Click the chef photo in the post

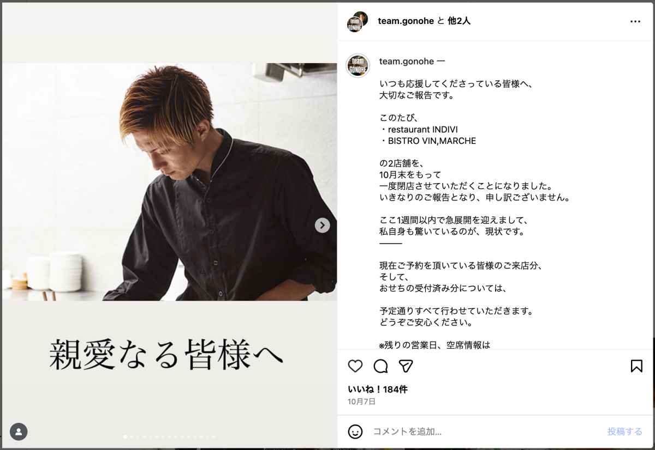[x=169, y=181]
